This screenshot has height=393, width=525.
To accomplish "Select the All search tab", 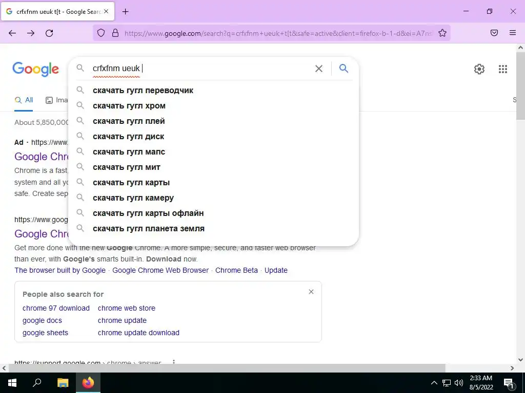I will (24, 100).
